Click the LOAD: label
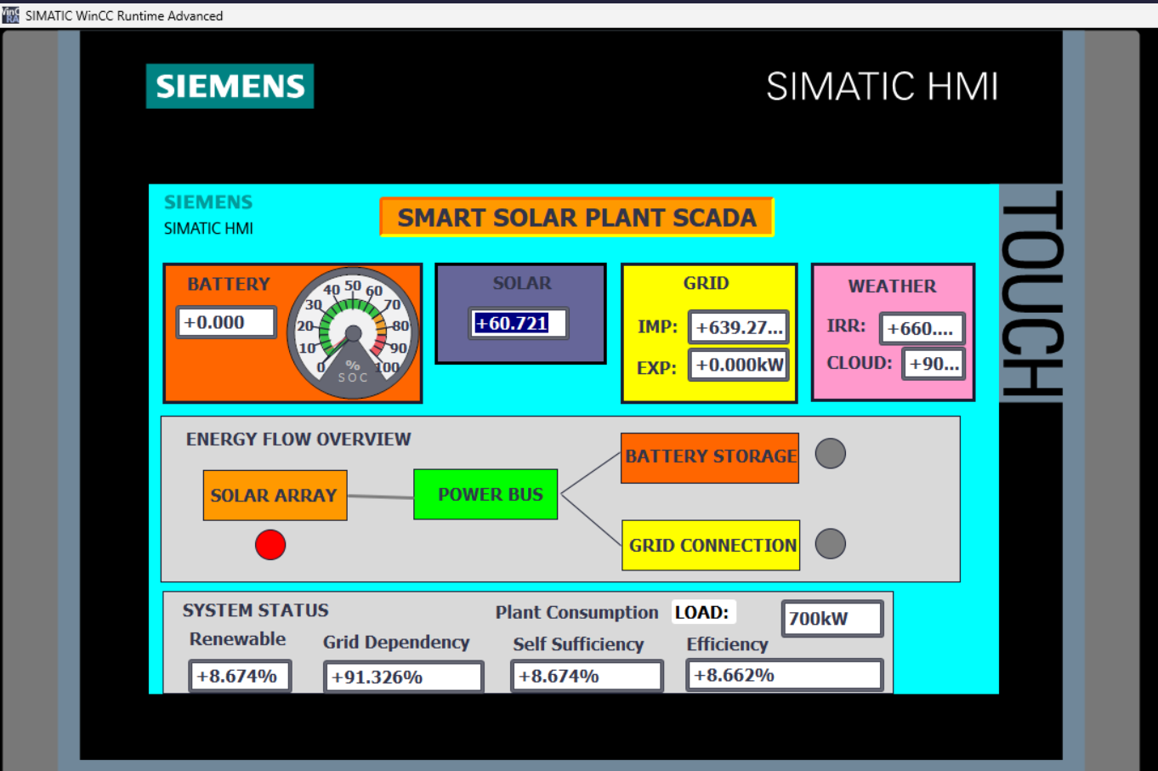The image size is (1158, 771). coord(701,612)
